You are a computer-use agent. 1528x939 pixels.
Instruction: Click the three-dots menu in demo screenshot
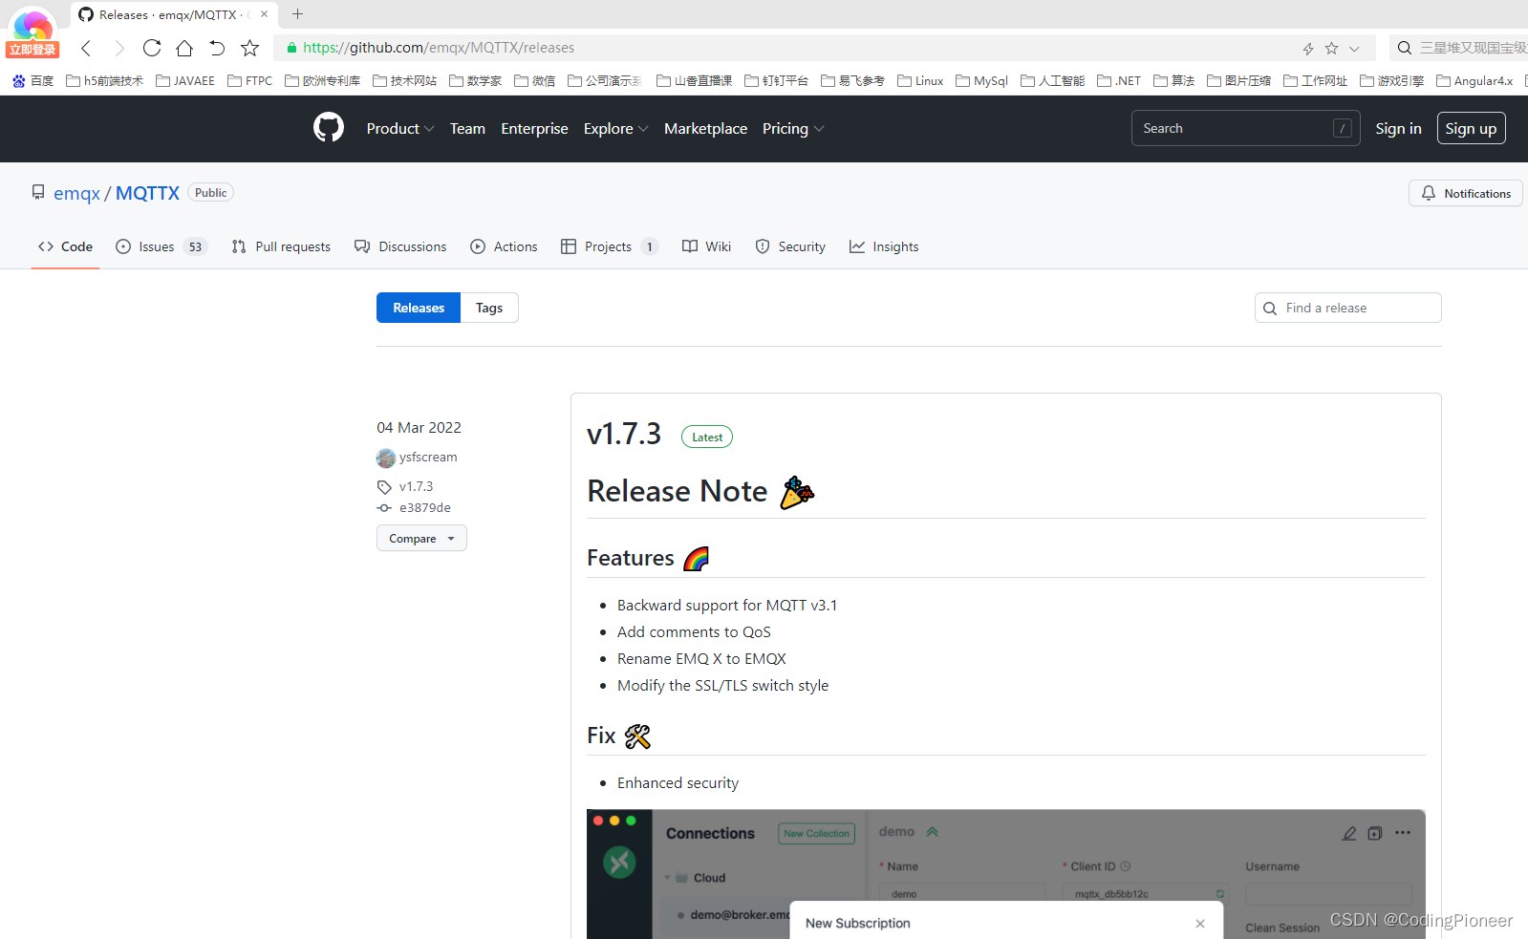click(1402, 833)
